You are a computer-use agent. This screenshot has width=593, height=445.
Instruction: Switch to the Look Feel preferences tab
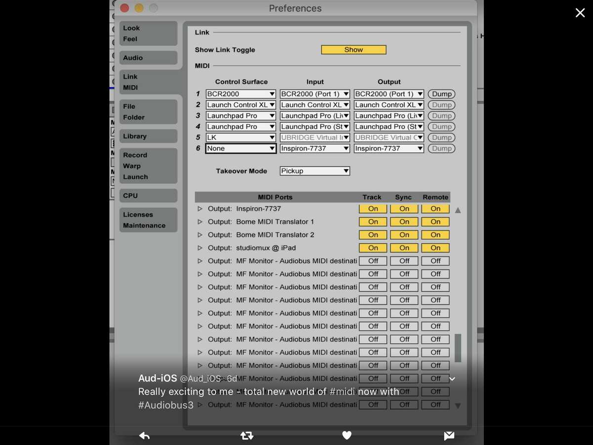(148, 34)
